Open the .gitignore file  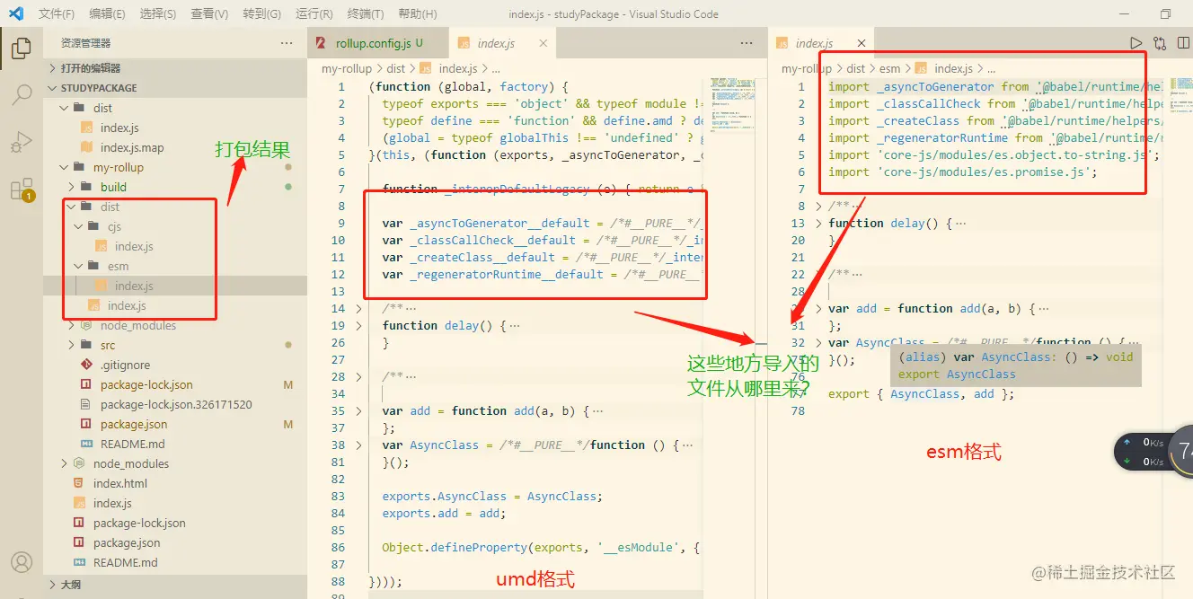click(x=125, y=365)
